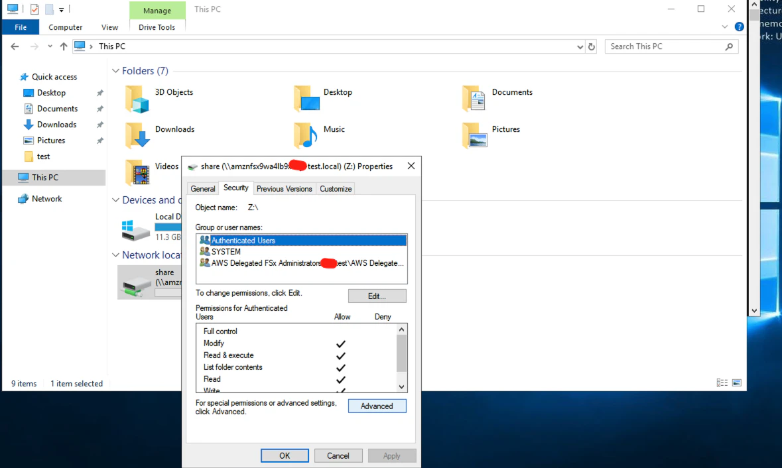Collapse the Network locations group
The width and height of the screenshot is (782, 468).
pyautogui.click(x=115, y=255)
